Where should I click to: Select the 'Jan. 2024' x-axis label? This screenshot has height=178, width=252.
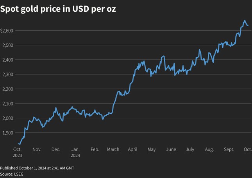(75, 152)
